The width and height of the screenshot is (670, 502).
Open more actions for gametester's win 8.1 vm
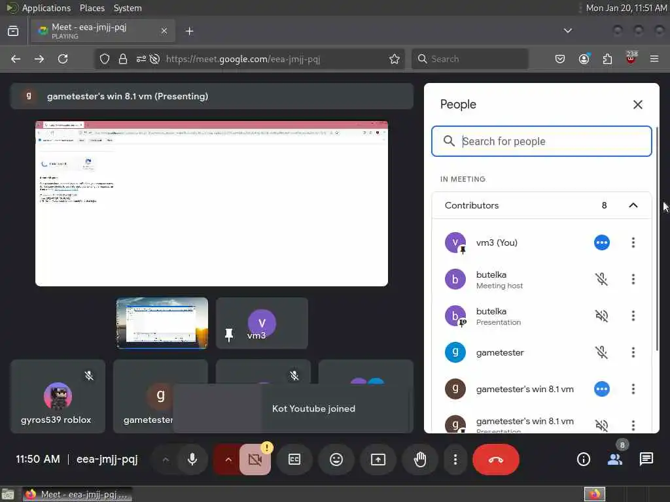click(633, 389)
